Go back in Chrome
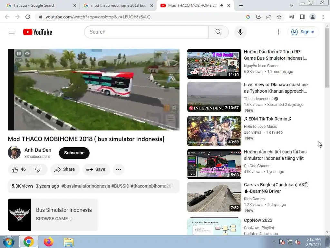The height and width of the screenshot is (248, 330). pos(7,17)
